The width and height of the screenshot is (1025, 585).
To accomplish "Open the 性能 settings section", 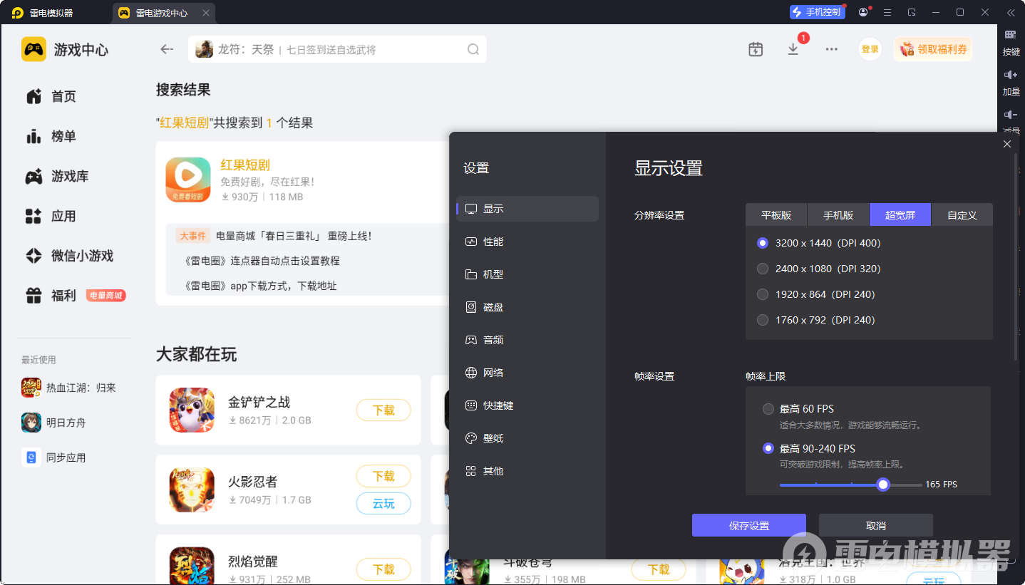I will (x=493, y=242).
